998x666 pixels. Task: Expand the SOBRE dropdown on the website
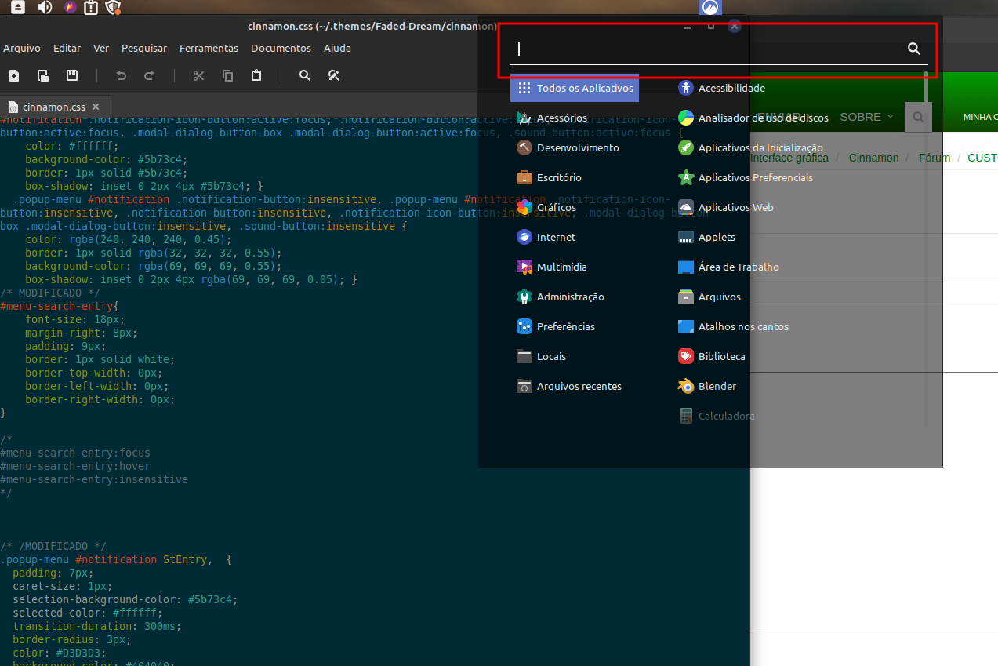tap(866, 117)
